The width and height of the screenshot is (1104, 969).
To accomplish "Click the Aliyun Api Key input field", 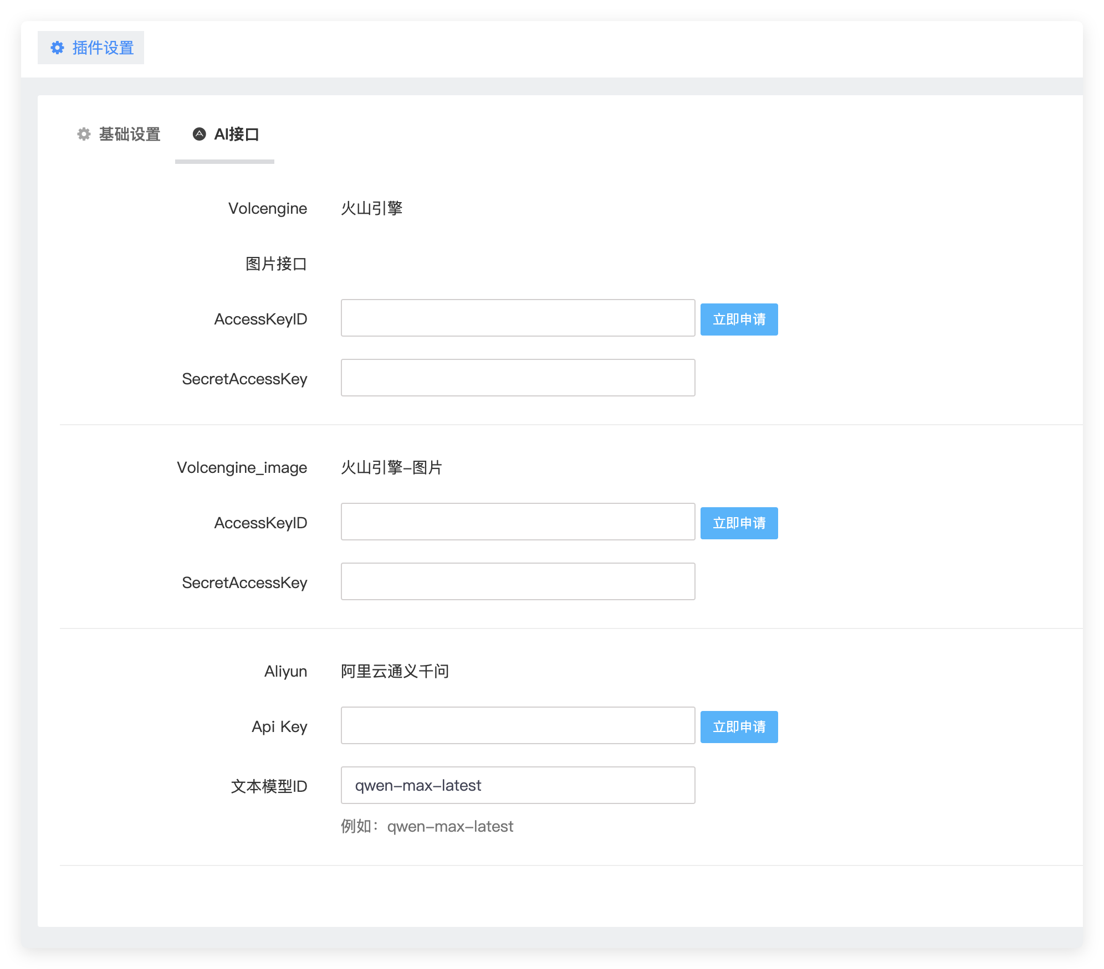I will 518,726.
